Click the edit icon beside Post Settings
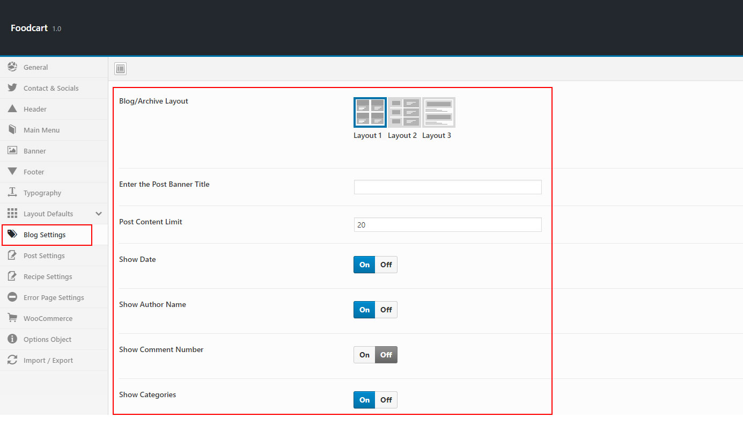Viewport: 743px width, 424px height. pyautogui.click(x=12, y=255)
